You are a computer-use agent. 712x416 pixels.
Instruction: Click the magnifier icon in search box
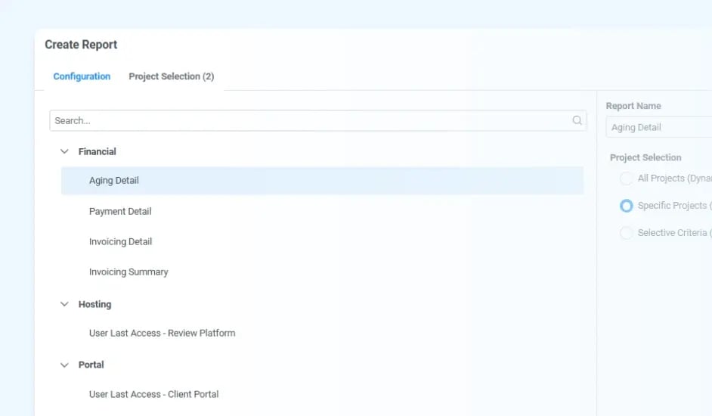click(577, 121)
